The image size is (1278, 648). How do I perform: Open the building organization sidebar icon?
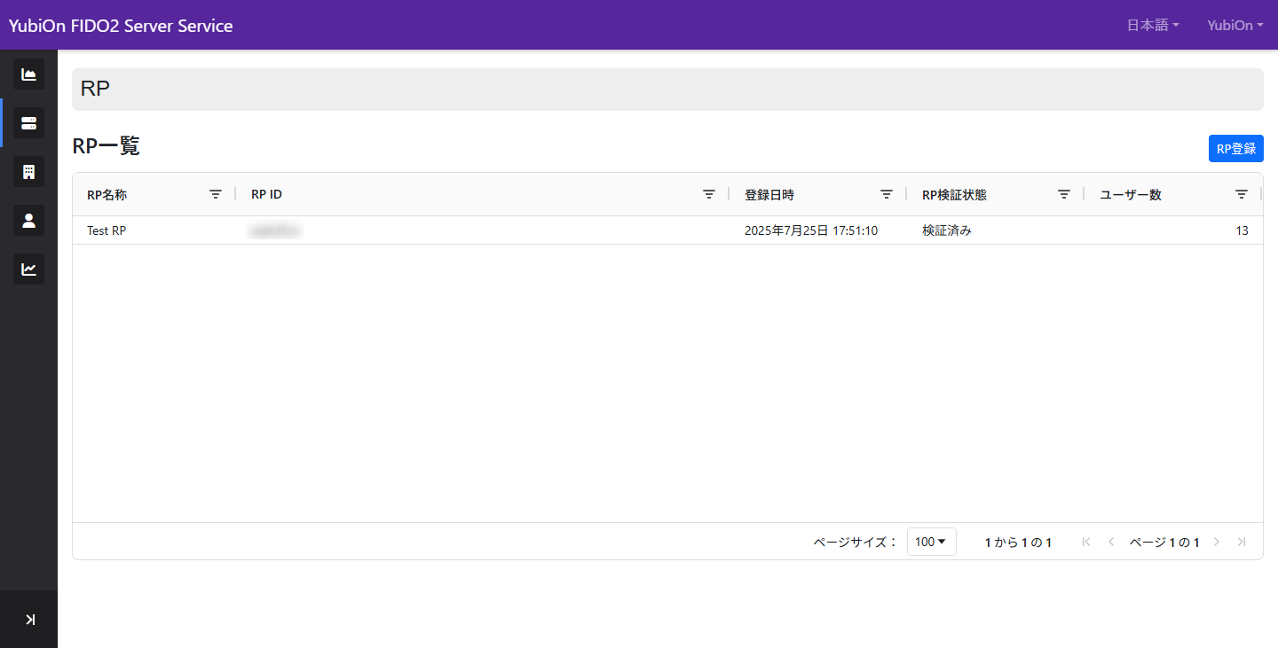[x=28, y=171]
